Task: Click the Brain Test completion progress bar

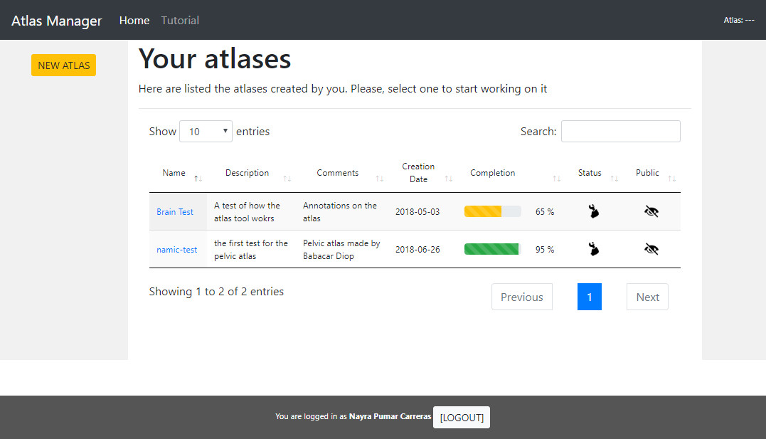Action: click(x=492, y=211)
